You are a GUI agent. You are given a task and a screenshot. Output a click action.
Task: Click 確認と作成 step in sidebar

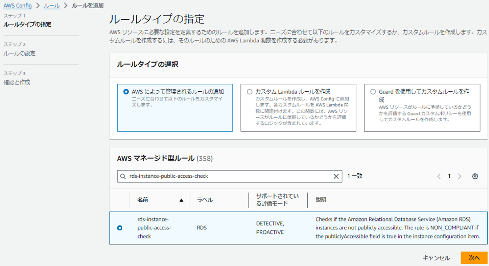(x=16, y=82)
